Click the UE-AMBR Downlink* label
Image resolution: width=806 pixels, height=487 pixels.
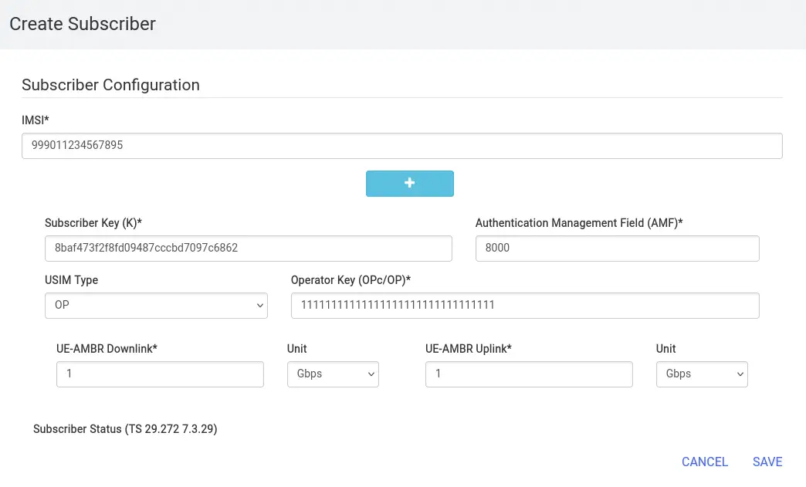107,348
